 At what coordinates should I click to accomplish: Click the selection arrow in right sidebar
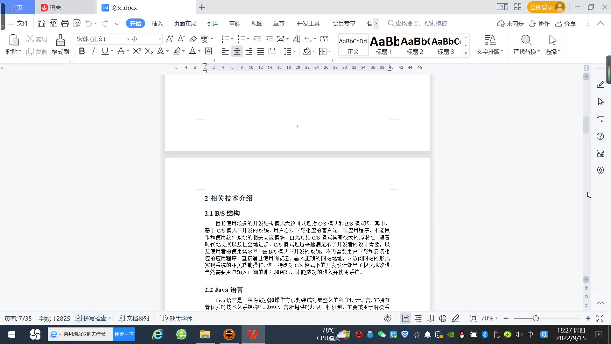point(600,102)
